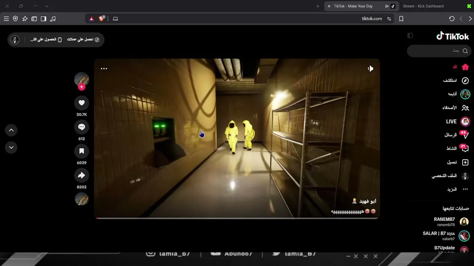Viewport: 474px width, 266px height.
Task: Open the music playlist icon in toolbar
Action: [53, 18]
